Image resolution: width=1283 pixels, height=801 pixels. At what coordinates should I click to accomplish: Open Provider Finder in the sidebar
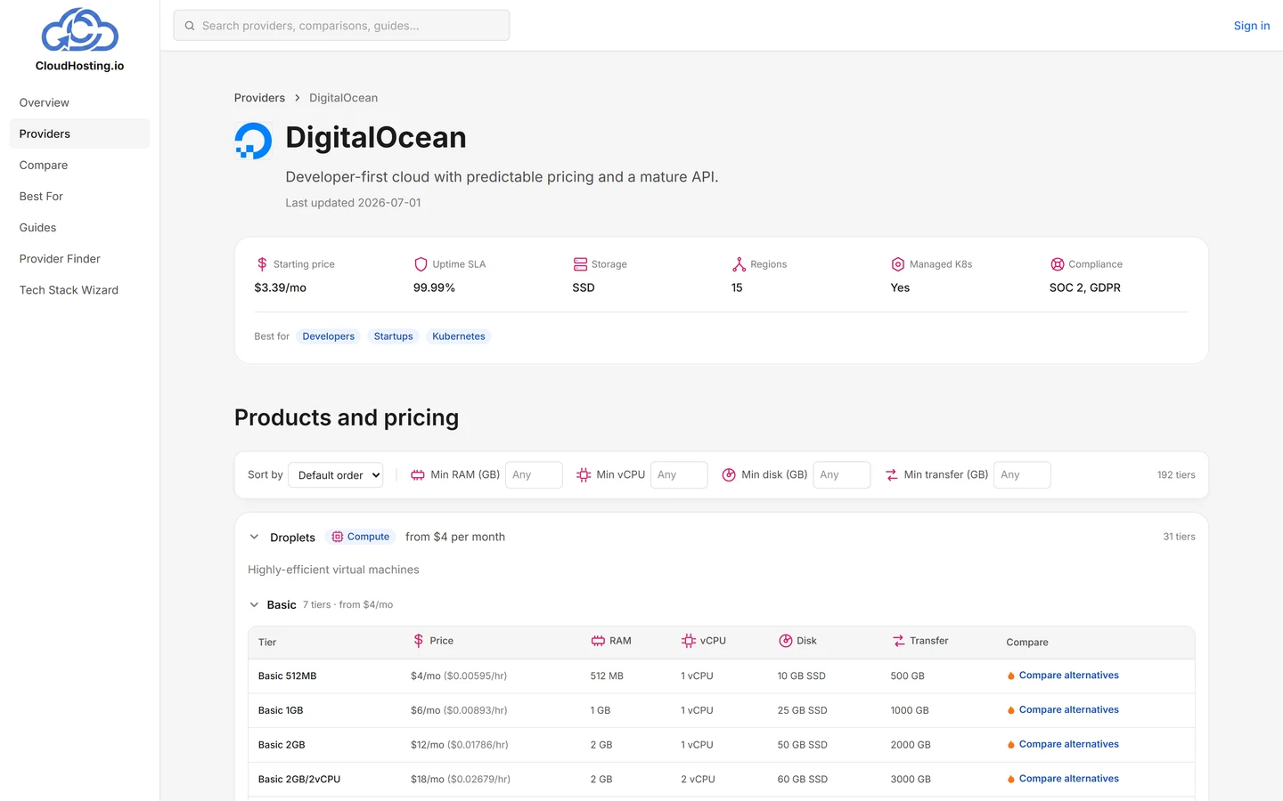click(x=79, y=258)
